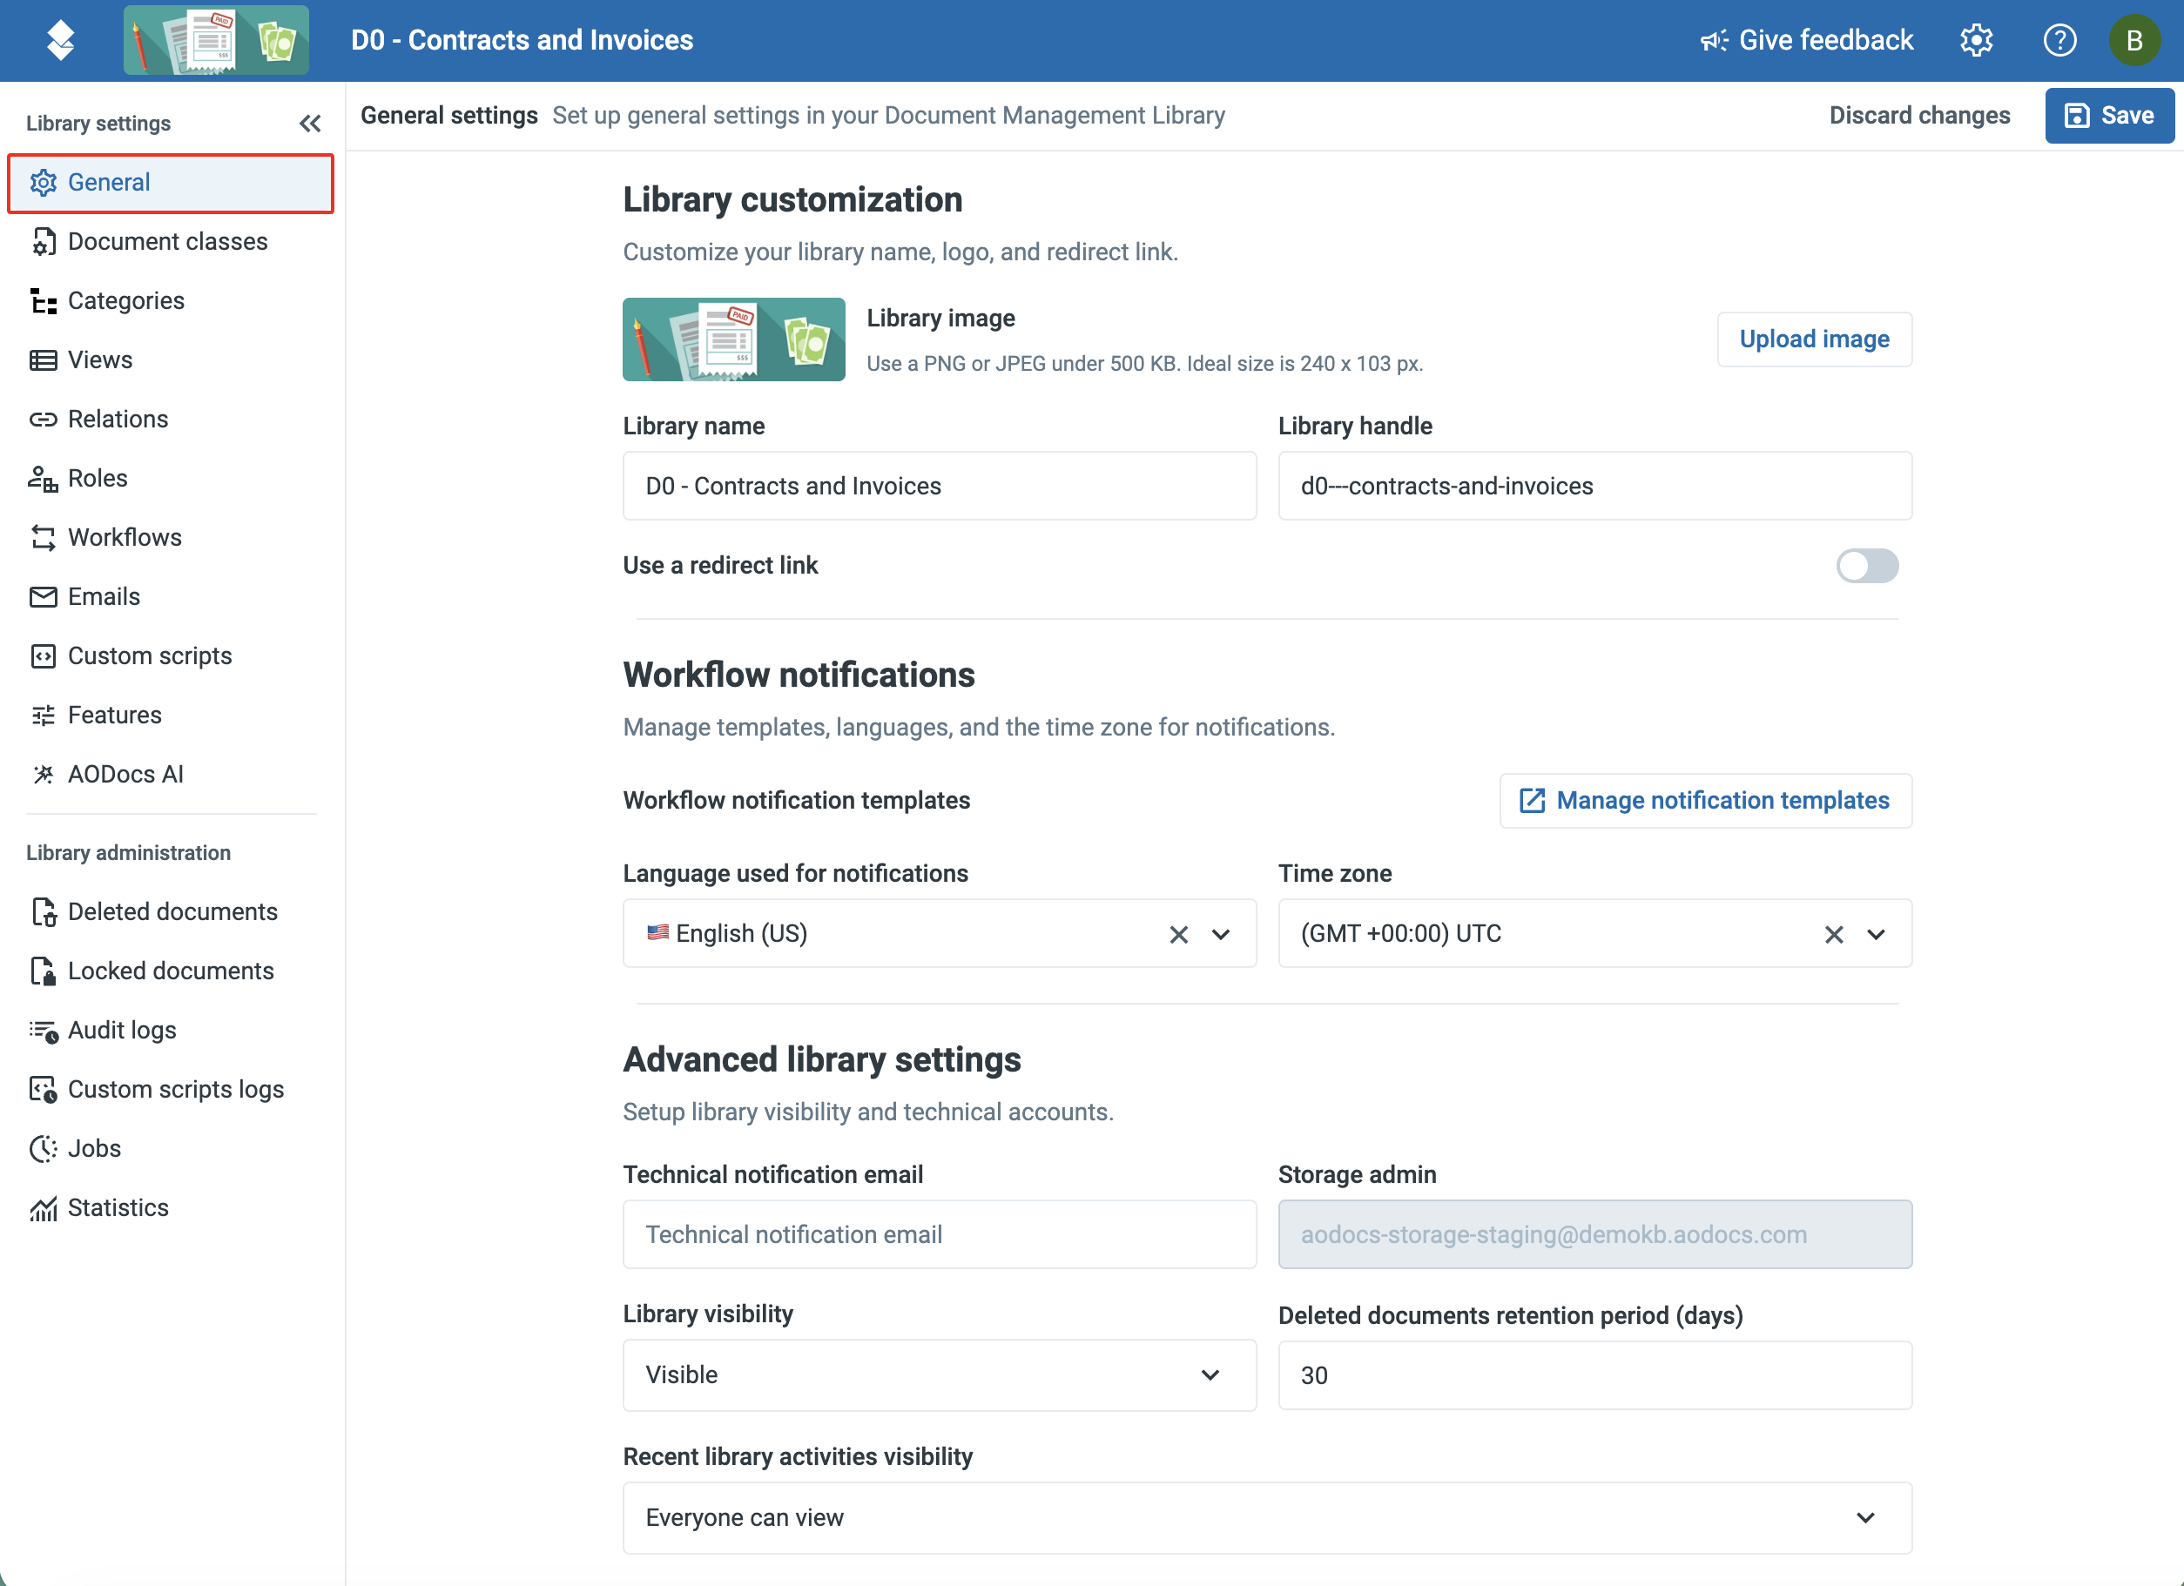Go to Workflows settings
Image resolution: width=2184 pixels, height=1586 pixels.
[172, 538]
